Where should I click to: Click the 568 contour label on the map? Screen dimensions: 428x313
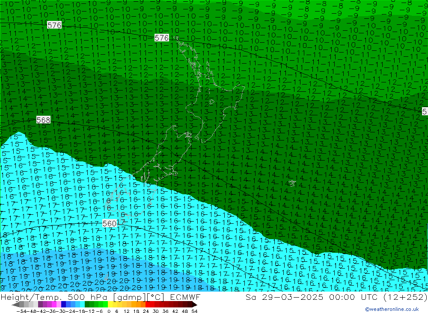click(x=43, y=120)
